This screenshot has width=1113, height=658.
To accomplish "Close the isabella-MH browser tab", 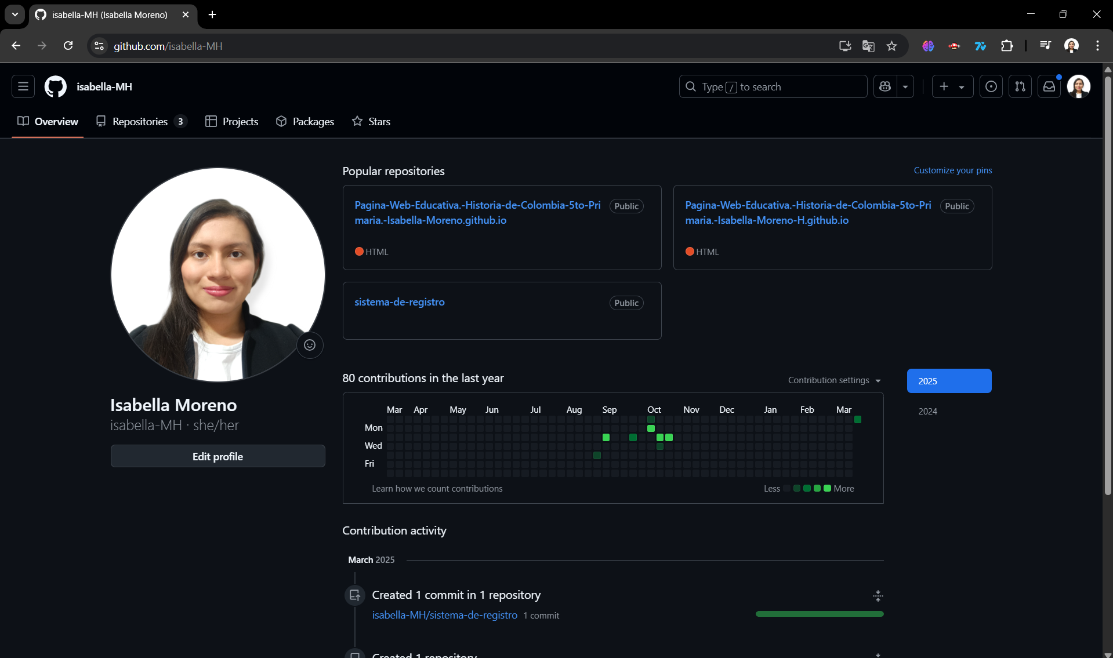I will coord(186,14).
